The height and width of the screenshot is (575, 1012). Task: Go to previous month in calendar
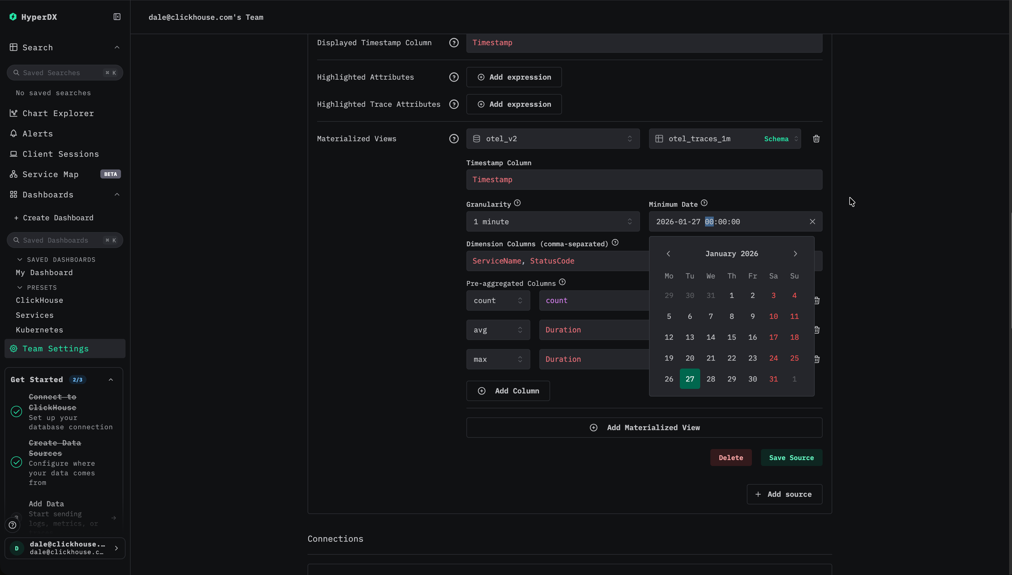pyautogui.click(x=668, y=254)
